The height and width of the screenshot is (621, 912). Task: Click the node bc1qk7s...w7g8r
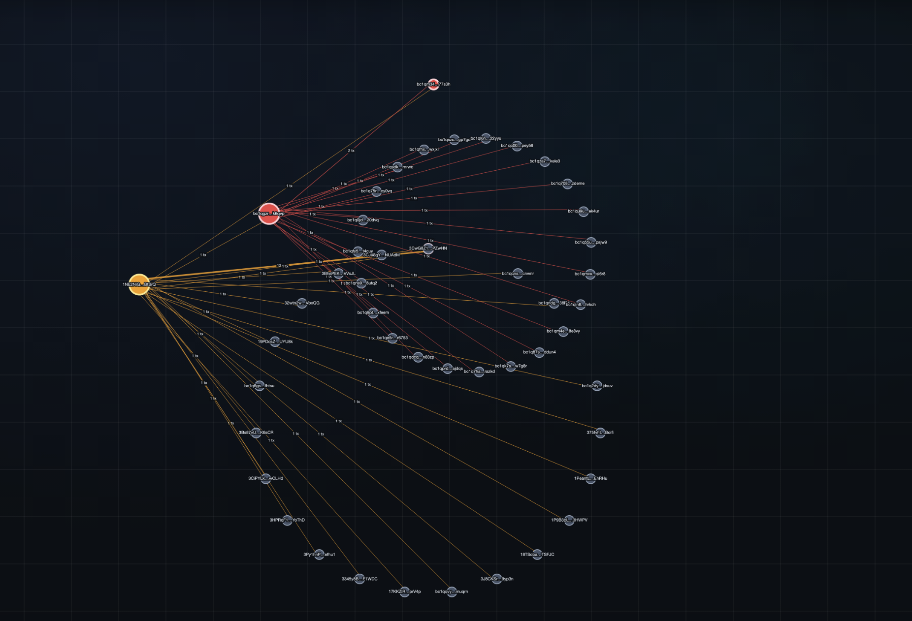(510, 367)
